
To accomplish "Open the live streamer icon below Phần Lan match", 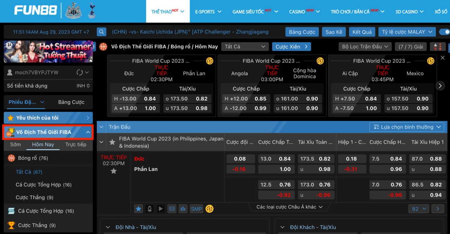I will (149, 209).
